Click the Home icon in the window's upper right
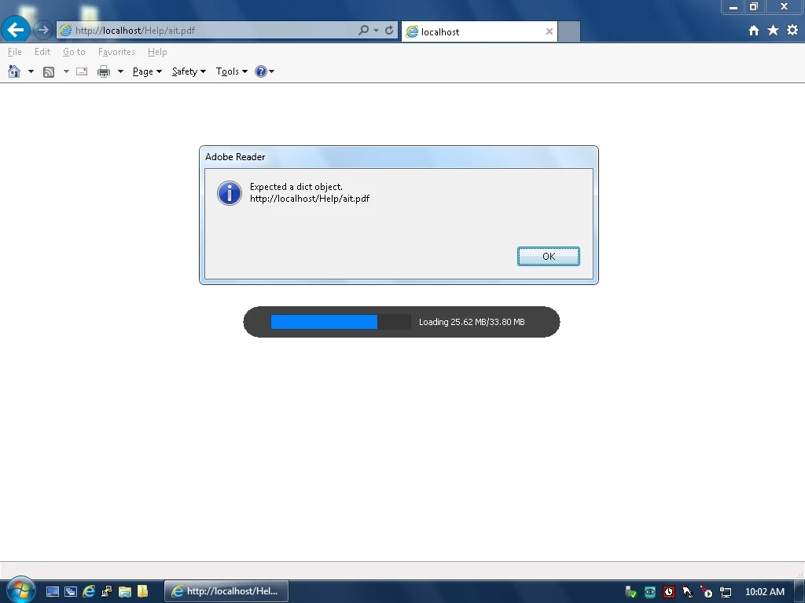 (x=754, y=31)
